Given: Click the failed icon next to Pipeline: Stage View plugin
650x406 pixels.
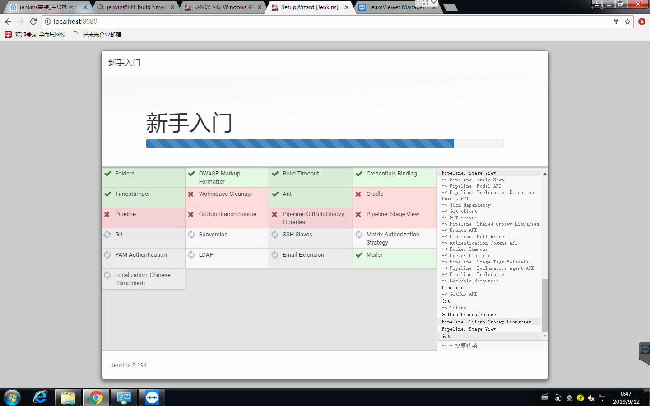Looking at the screenshot, I should [x=358, y=214].
